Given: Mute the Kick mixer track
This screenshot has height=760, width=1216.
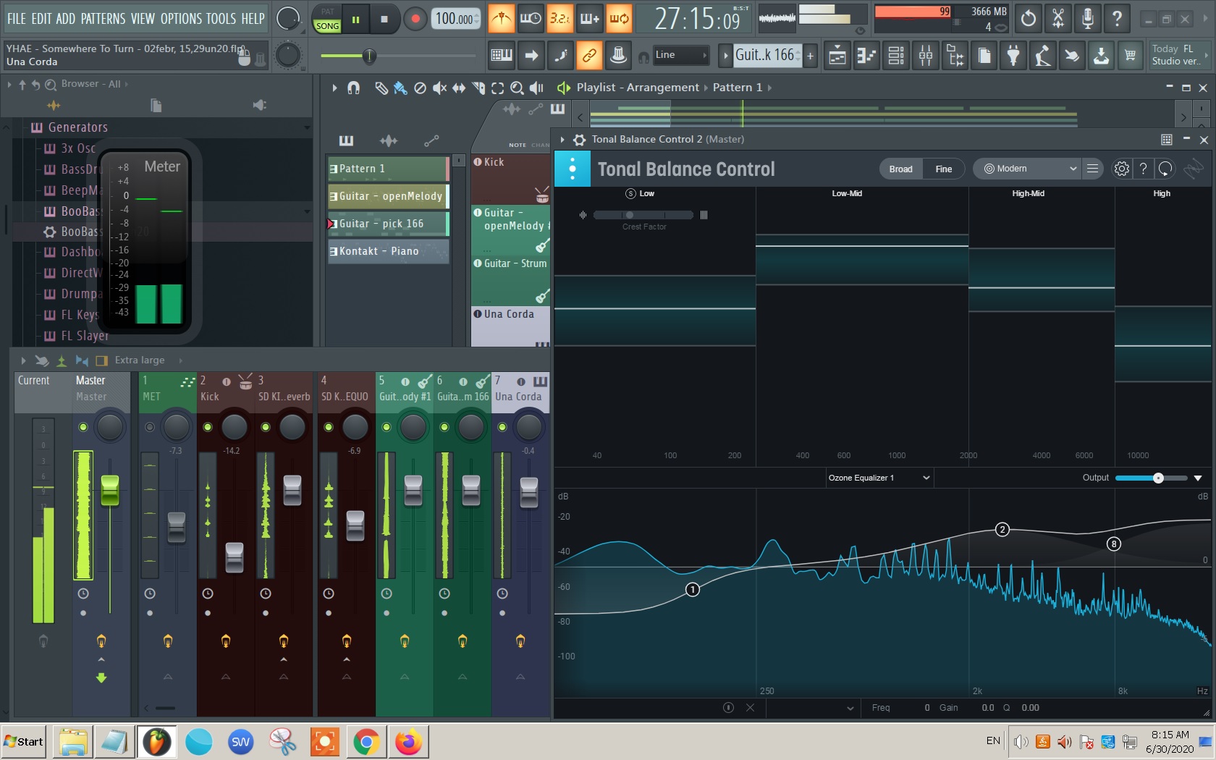Looking at the screenshot, I should pyautogui.click(x=208, y=427).
